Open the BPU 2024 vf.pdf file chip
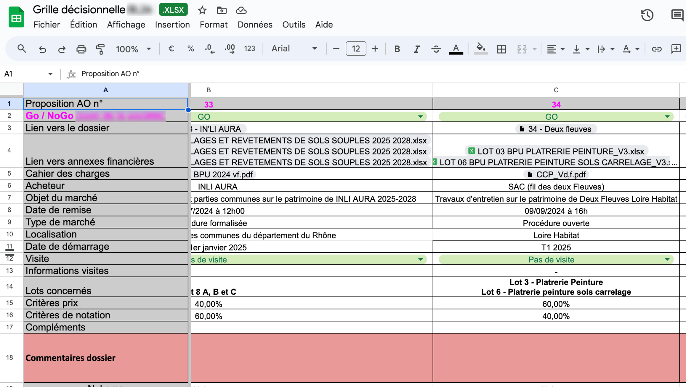This screenshot has height=387, width=686. pyautogui.click(x=223, y=175)
